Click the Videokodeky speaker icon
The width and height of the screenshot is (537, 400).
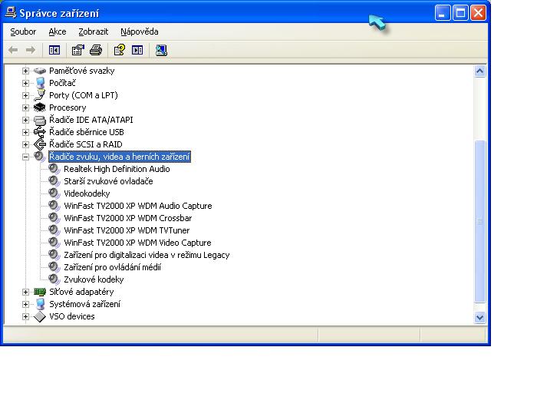point(54,193)
